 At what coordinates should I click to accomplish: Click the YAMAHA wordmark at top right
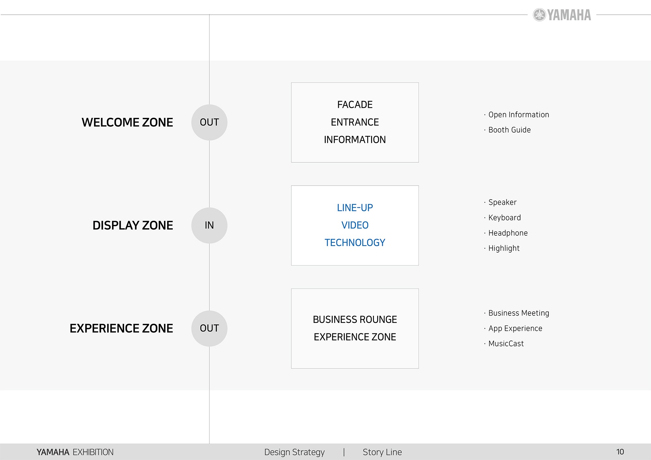(x=569, y=15)
